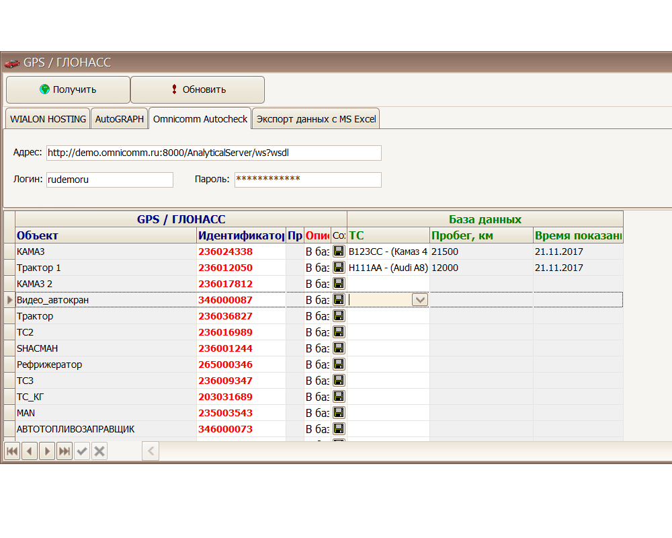Click the date cell in КАМАЗ row

(578, 252)
